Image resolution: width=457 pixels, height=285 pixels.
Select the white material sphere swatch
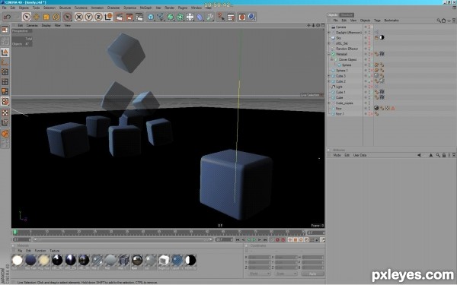(18, 260)
